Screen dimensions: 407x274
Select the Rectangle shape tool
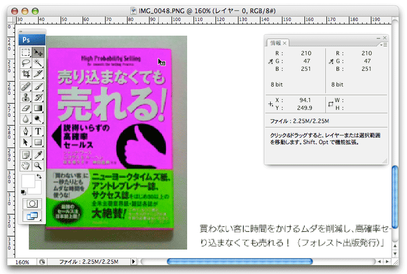click(x=38, y=142)
